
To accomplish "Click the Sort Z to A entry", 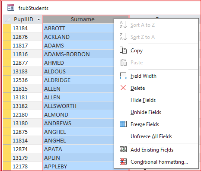I will point(156,37).
